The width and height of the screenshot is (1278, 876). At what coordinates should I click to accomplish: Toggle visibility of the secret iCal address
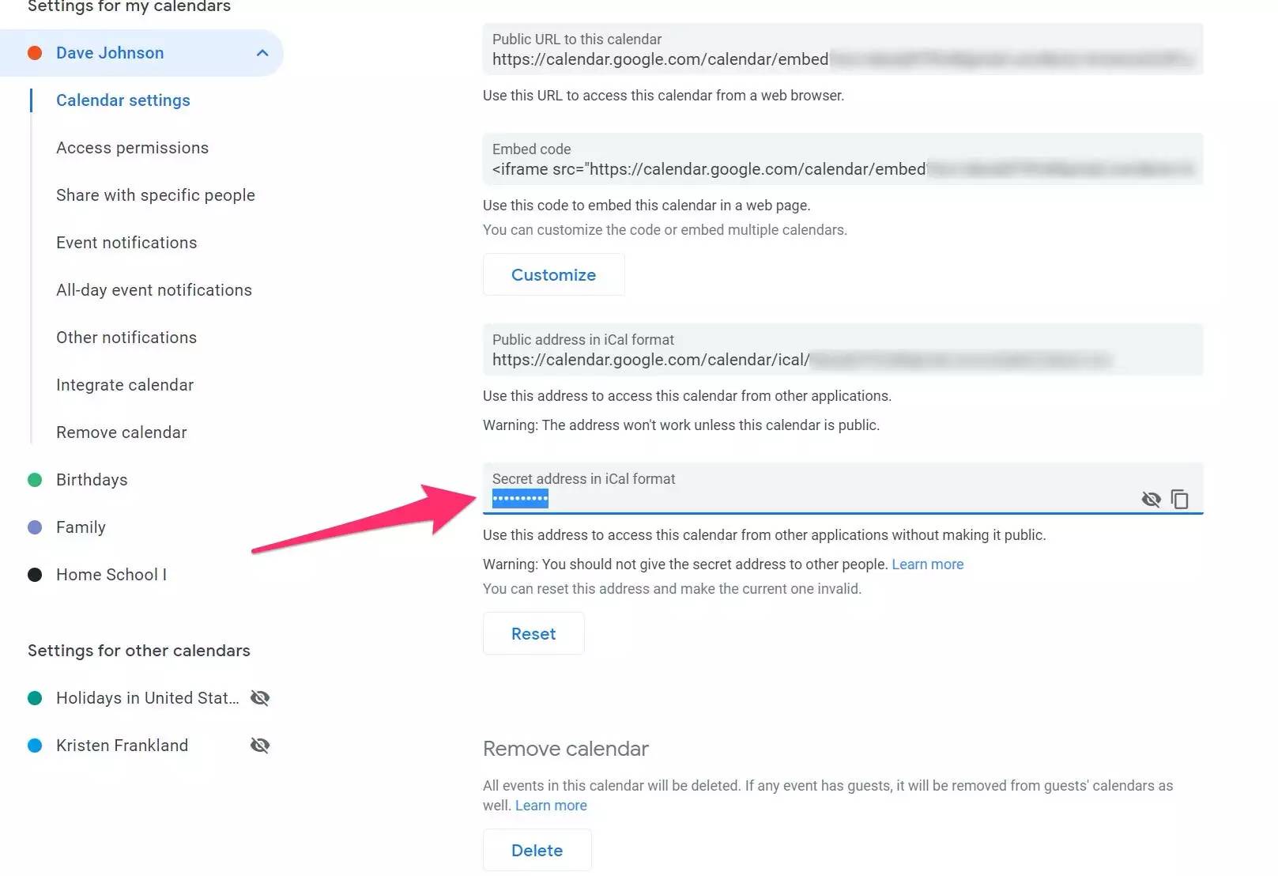click(1151, 500)
